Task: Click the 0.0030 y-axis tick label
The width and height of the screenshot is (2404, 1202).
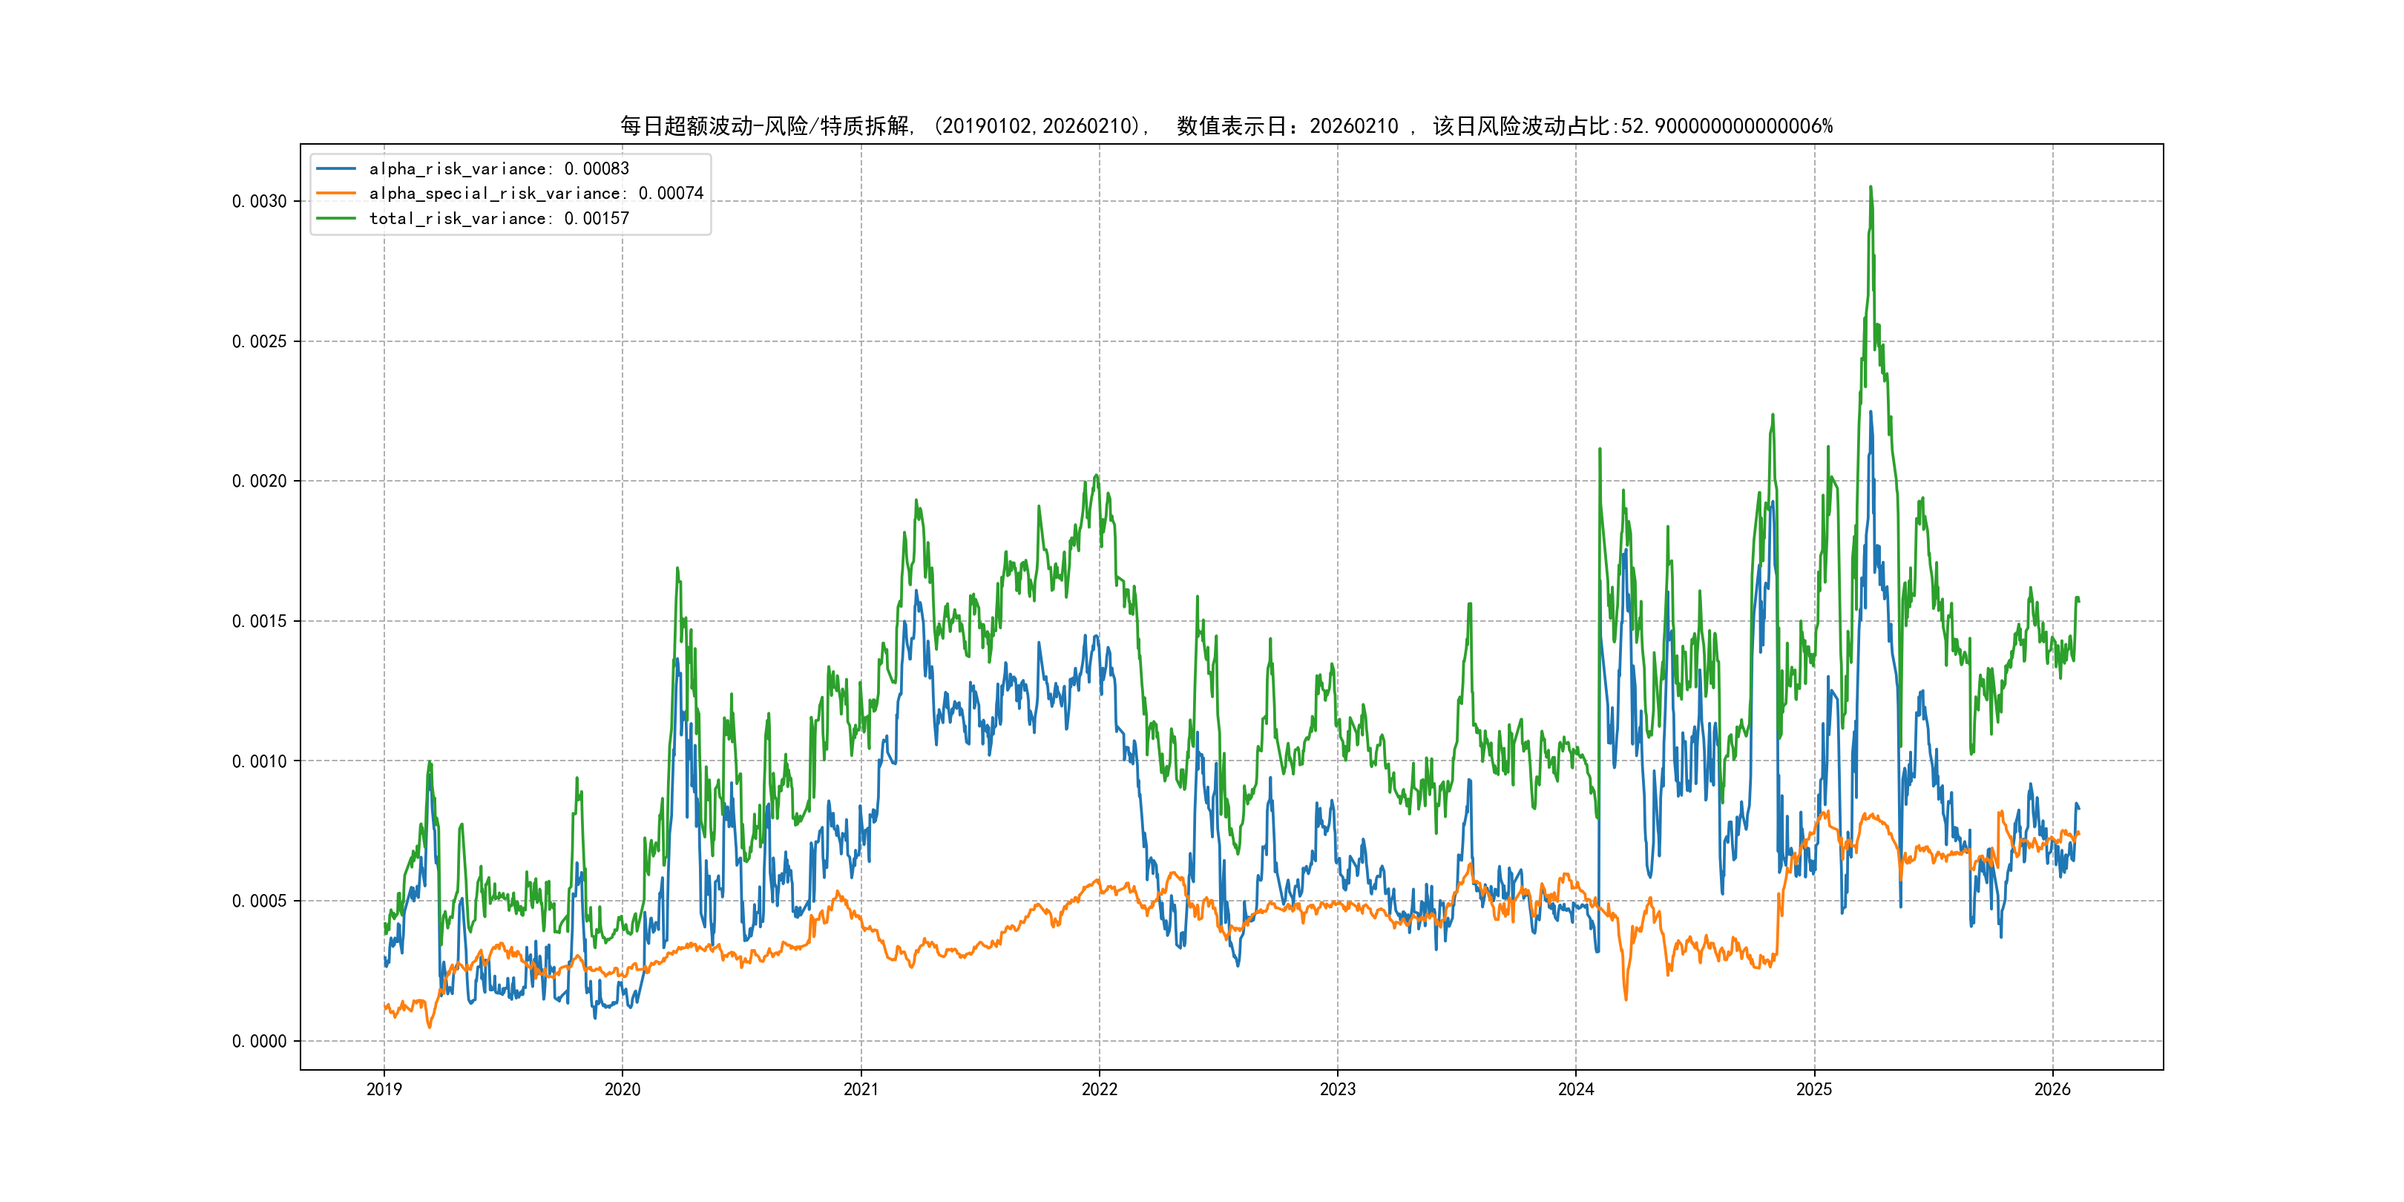Action: [260, 202]
